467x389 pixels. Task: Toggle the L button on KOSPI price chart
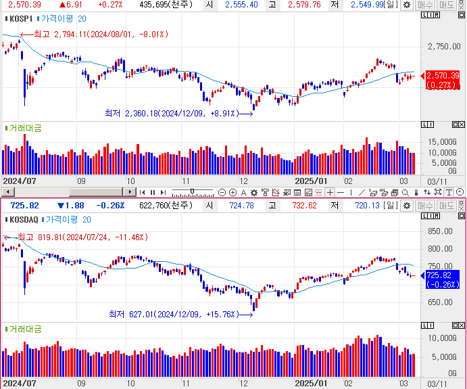coord(424,15)
